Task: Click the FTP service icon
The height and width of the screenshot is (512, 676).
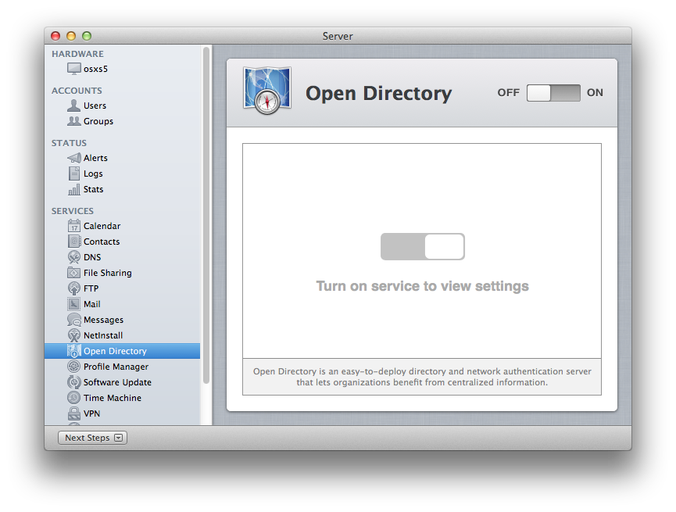Action: pos(73,288)
